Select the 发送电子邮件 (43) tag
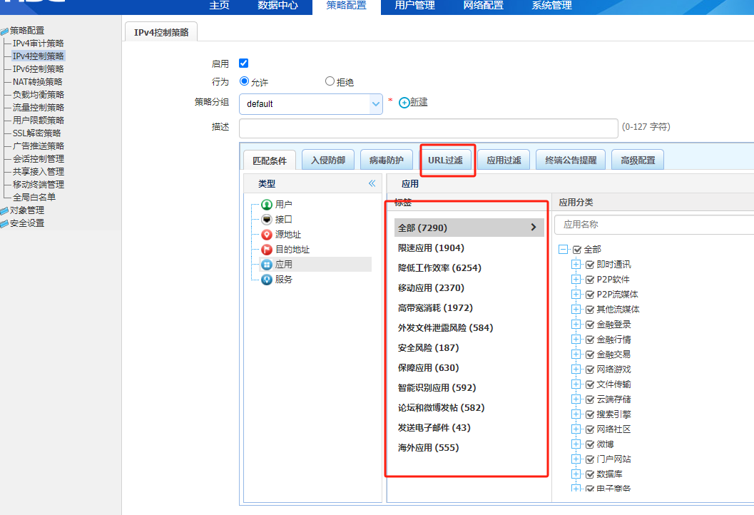754x515 pixels. pos(434,427)
